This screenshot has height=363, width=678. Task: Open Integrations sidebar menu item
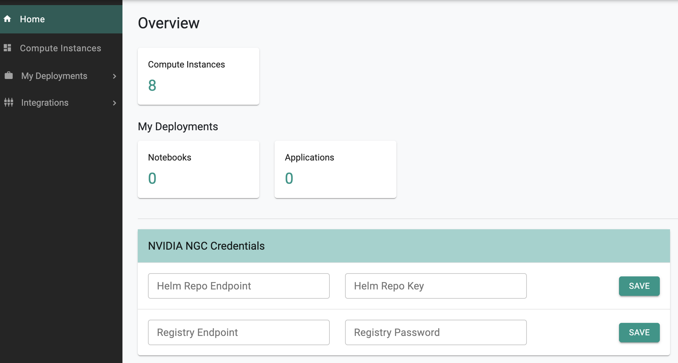click(x=61, y=103)
